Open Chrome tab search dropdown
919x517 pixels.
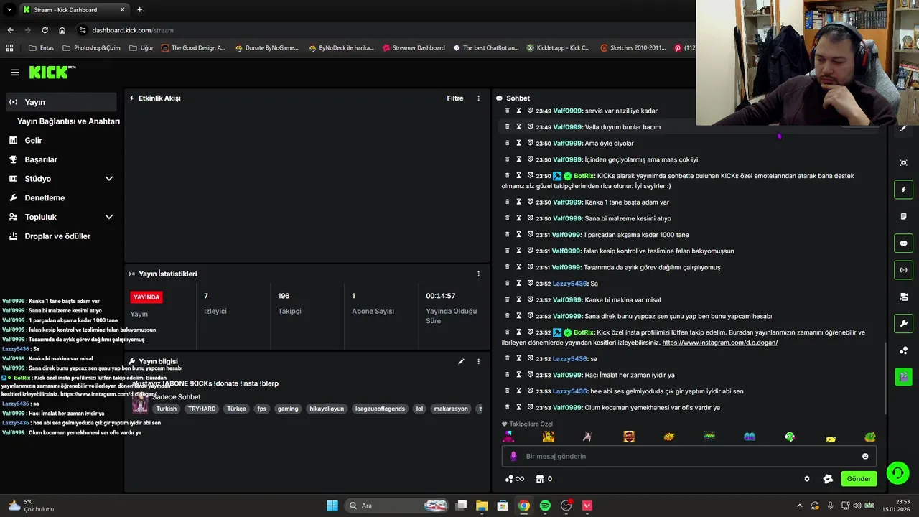(9, 9)
